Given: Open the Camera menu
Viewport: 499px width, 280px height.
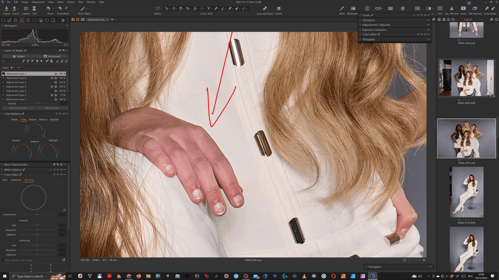Looking at the screenshot, I should click(71, 2).
